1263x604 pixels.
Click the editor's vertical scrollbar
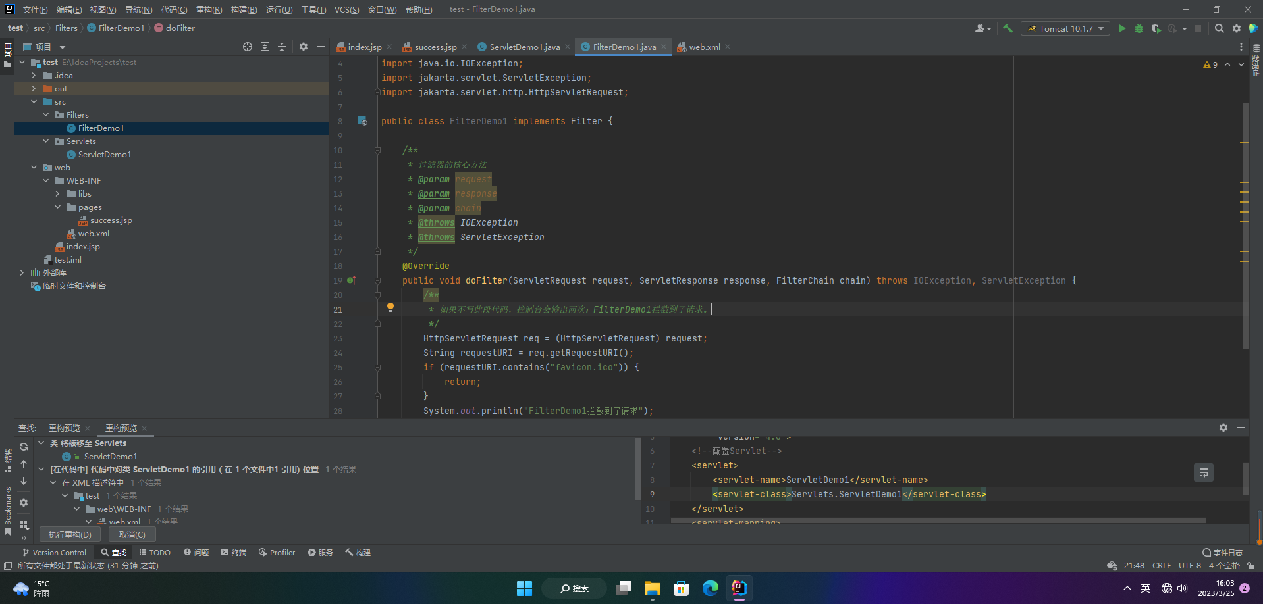tap(1245, 224)
